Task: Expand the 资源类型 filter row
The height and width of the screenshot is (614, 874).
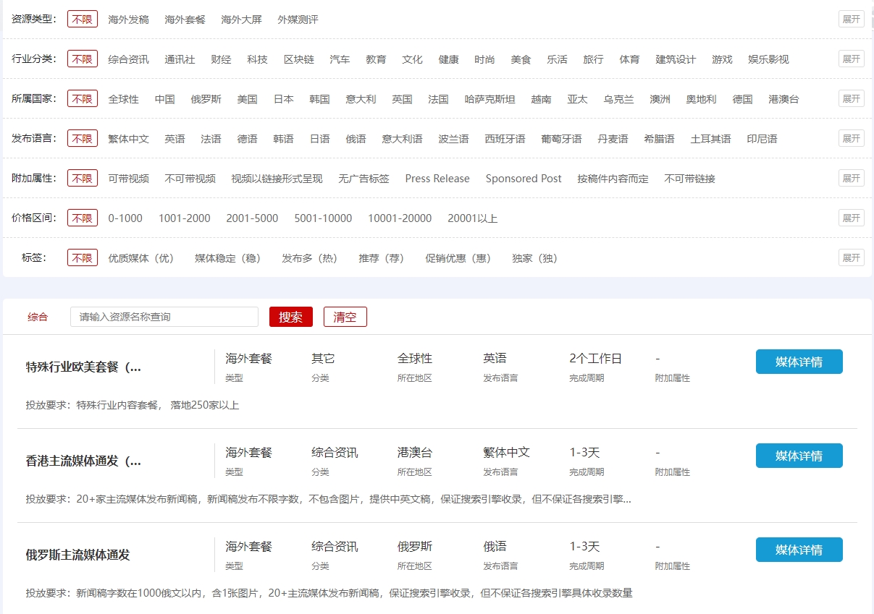Action: [x=851, y=19]
